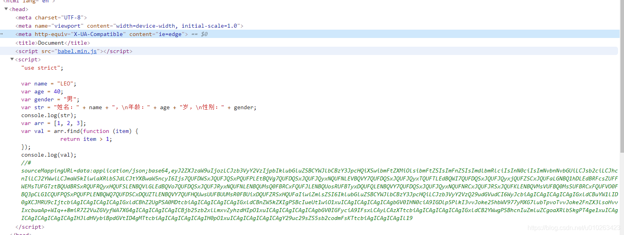This screenshot has width=624, height=235.
Task: Open the babel.min.js source link
Action: [77, 51]
